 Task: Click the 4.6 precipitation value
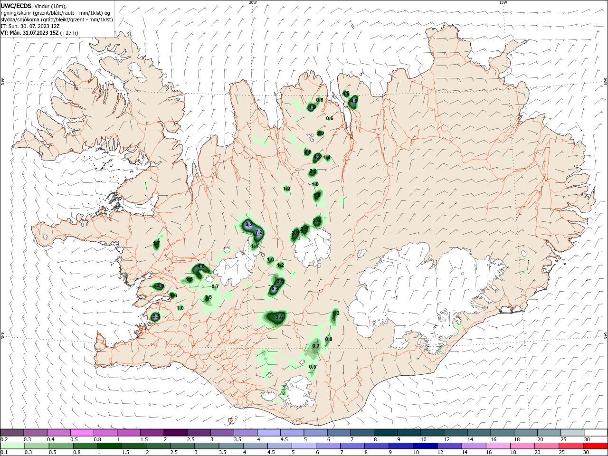pos(201,266)
